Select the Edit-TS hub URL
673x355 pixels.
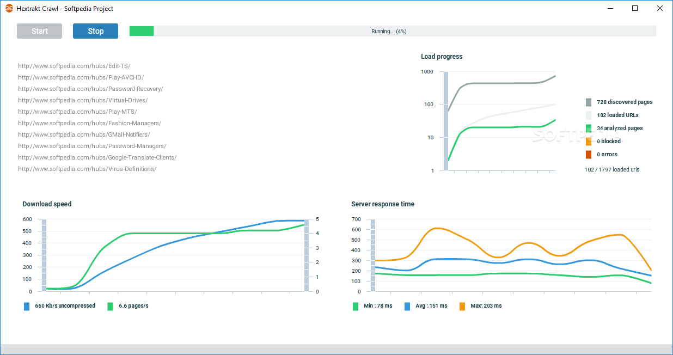[x=74, y=66]
